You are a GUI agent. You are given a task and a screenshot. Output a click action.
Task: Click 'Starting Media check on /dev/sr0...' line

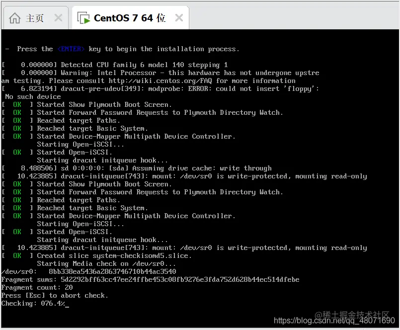(x=106, y=263)
